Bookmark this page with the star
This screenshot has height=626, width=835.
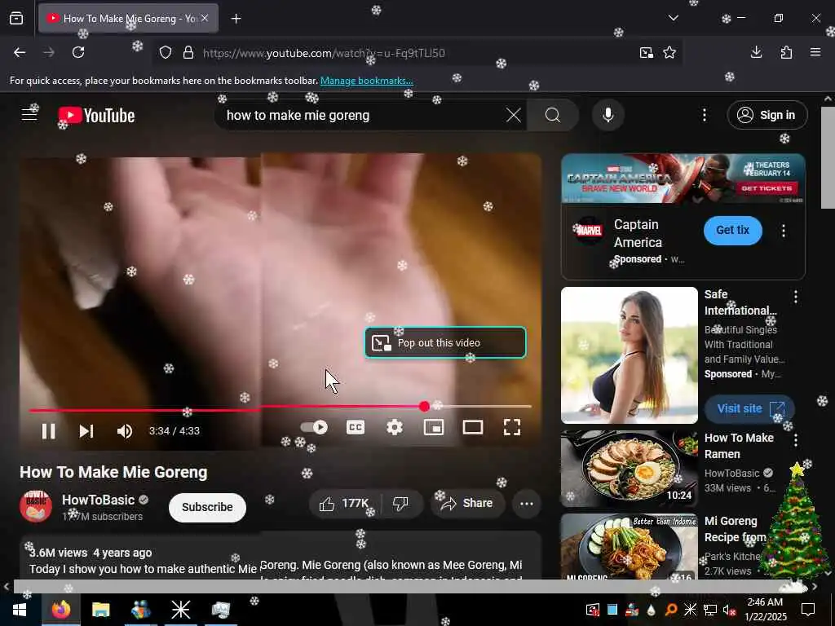point(669,53)
